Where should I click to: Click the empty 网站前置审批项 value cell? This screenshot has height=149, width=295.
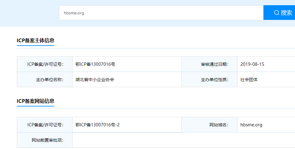point(184,140)
